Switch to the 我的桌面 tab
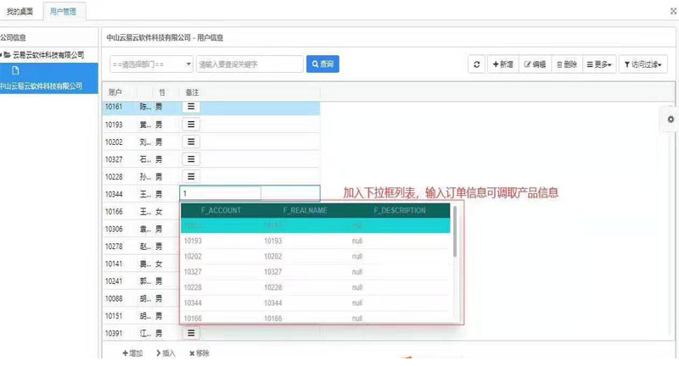 coord(17,9)
